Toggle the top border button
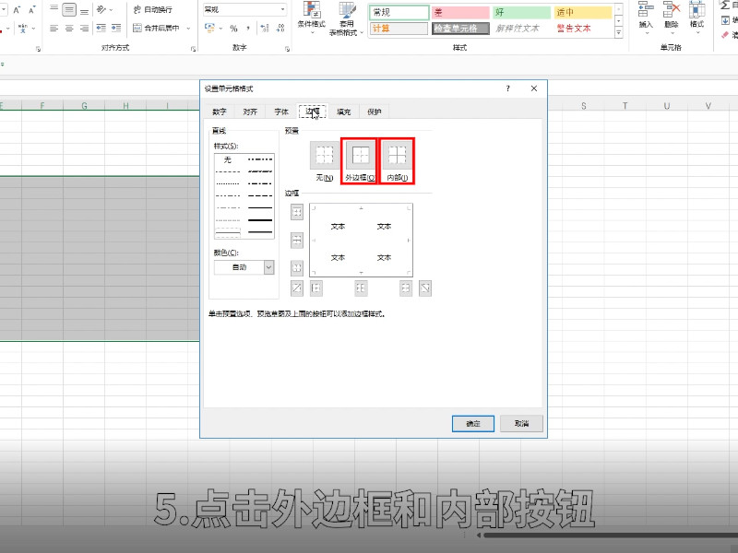738x553 pixels. (297, 212)
